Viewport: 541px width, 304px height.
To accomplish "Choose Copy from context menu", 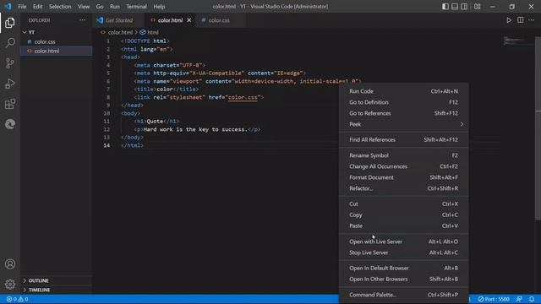I will 403,215.
